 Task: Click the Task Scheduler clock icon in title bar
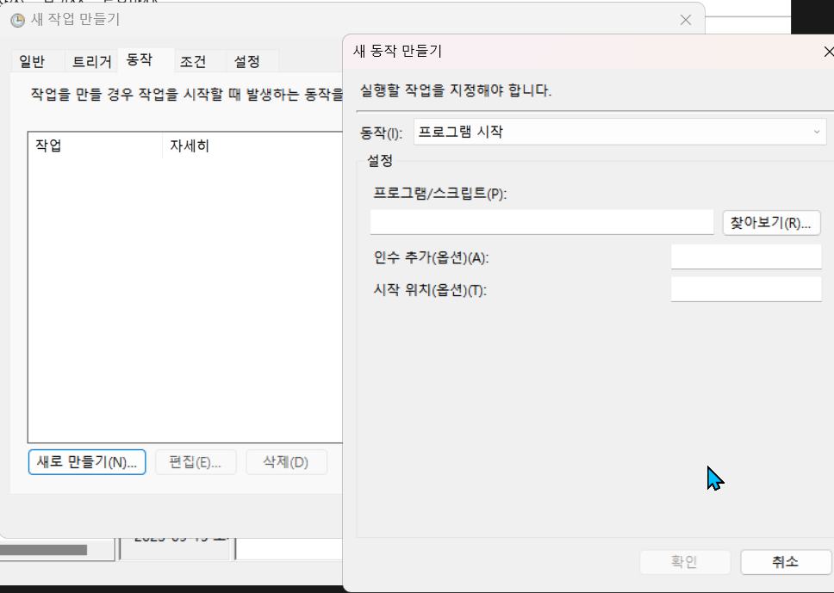click(17, 21)
